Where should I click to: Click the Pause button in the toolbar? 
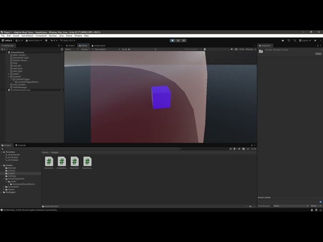[178, 40]
